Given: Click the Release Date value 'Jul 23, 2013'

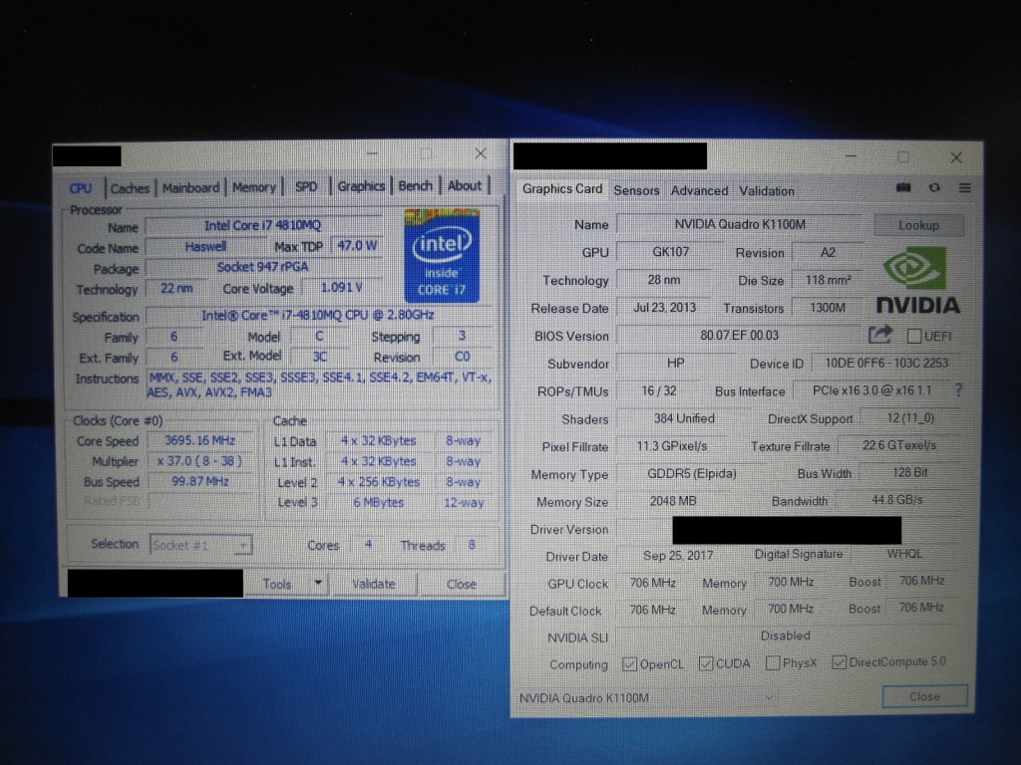Looking at the screenshot, I should coord(664,307).
